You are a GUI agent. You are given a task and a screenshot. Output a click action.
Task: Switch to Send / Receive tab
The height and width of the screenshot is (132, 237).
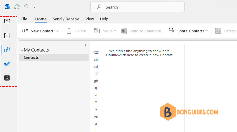[66, 19]
